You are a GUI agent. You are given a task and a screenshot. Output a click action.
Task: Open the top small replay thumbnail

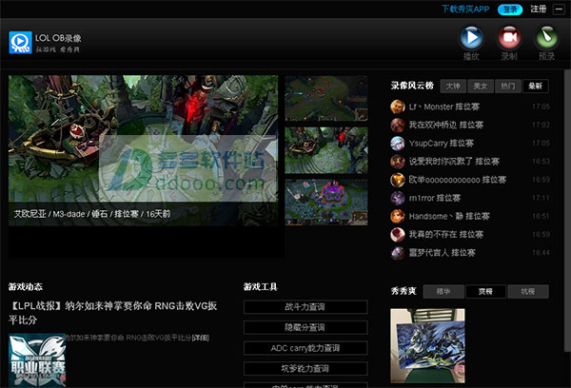[326, 98]
